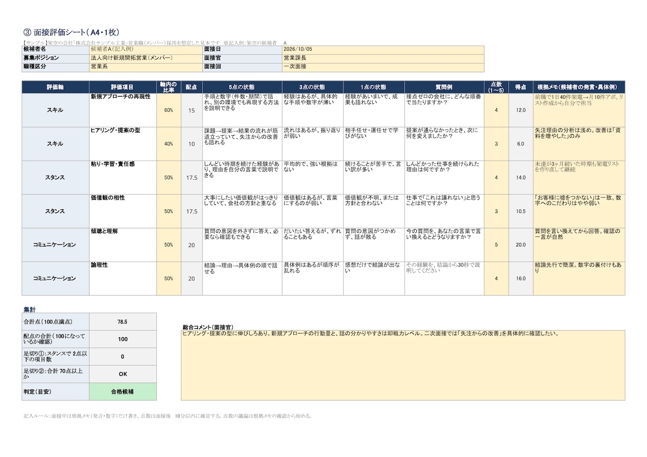Click the 合計点 value 78.5
This screenshot has height=457, width=647.
coord(123,322)
